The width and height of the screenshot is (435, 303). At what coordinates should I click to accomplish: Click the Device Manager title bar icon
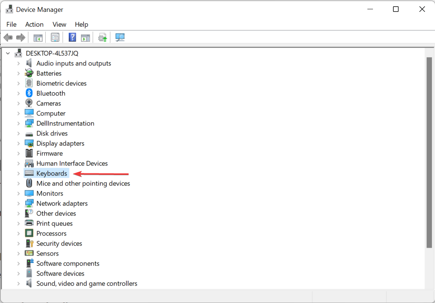pos(9,9)
